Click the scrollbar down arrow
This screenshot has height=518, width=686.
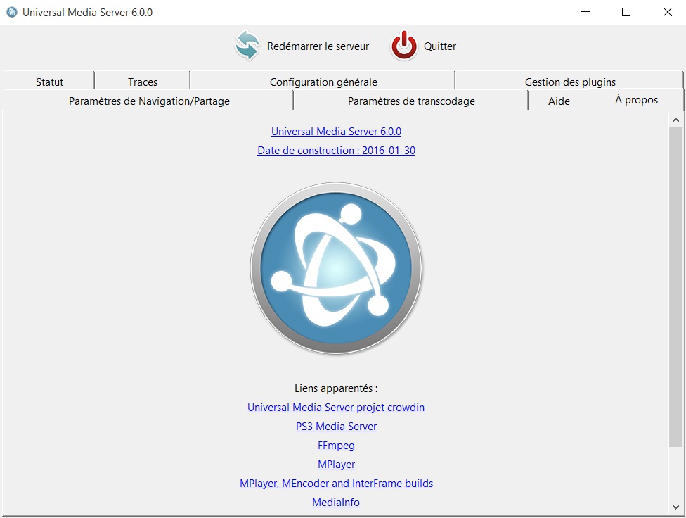(x=675, y=507)
